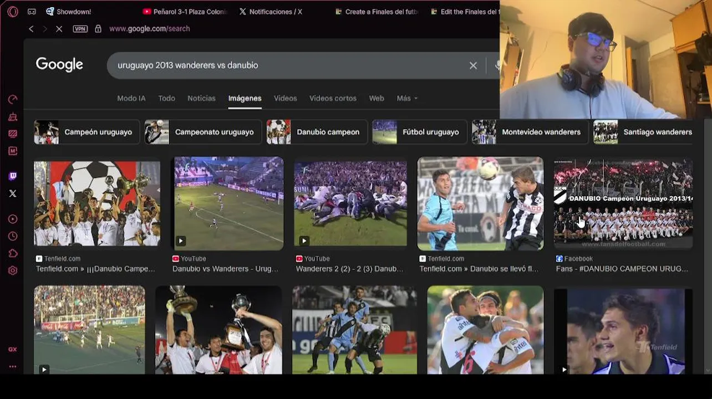Image resolution: width=712 pixels, height=399 pixels.
Task: Open the Tenfield close-up player video thumbnail
Action: click(x=623, y=331)
